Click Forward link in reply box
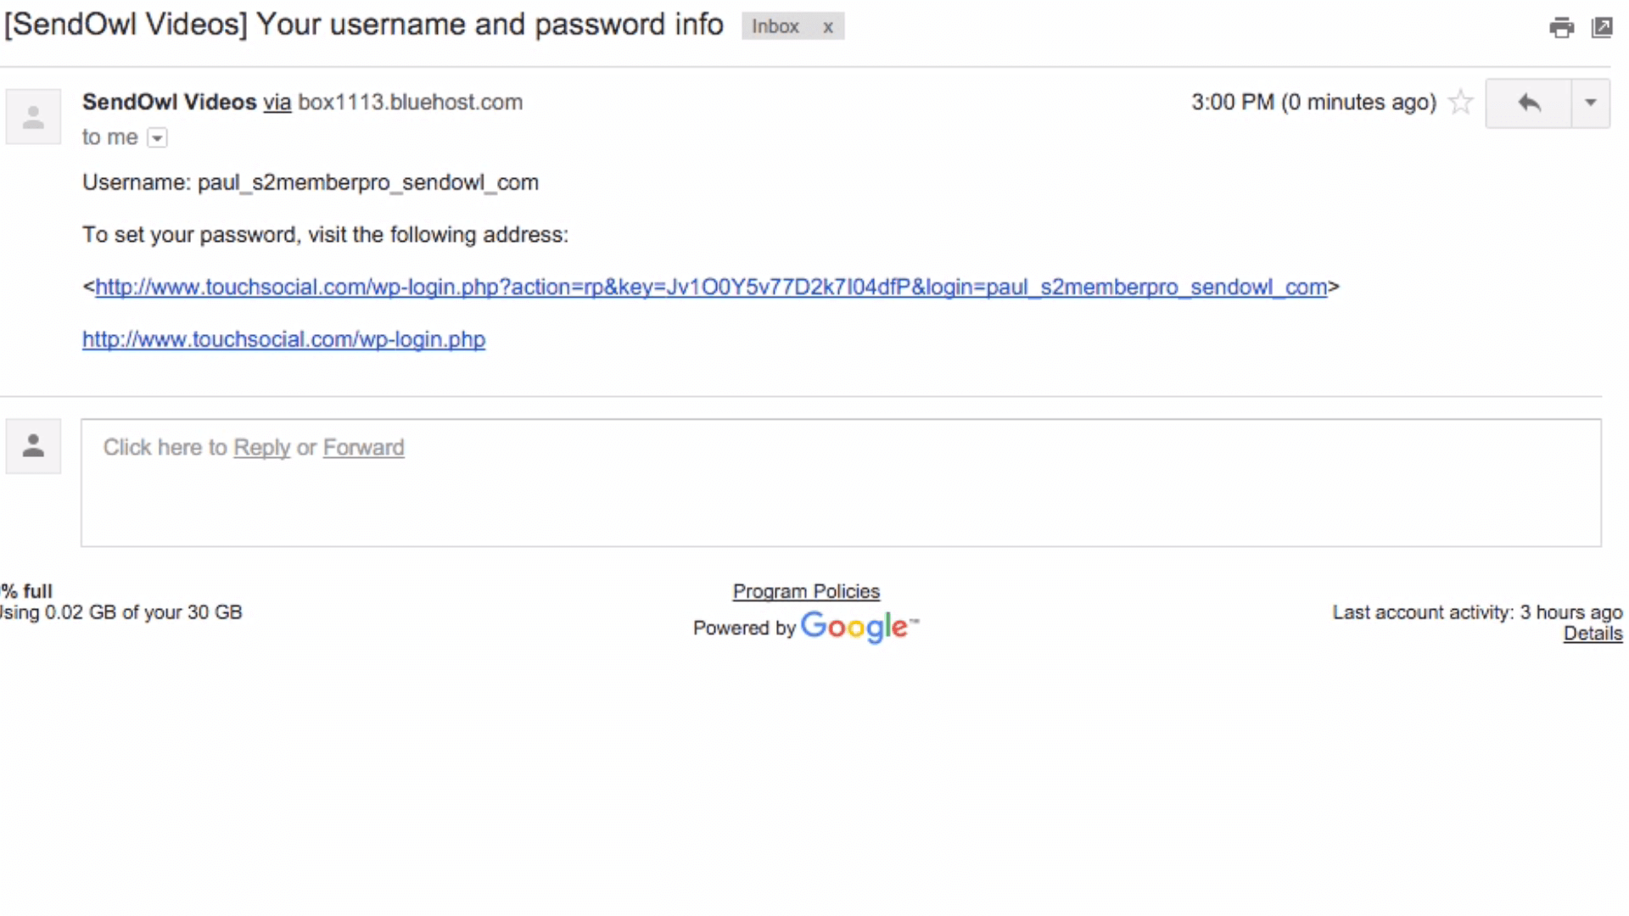 click(x=363, y=448)
